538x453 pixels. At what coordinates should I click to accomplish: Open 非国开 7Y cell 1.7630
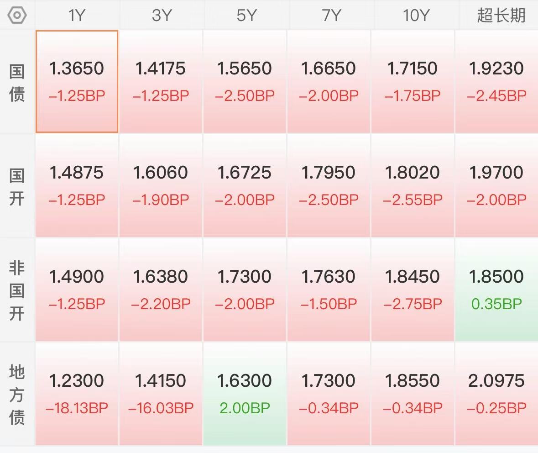[x=329, y=290]
